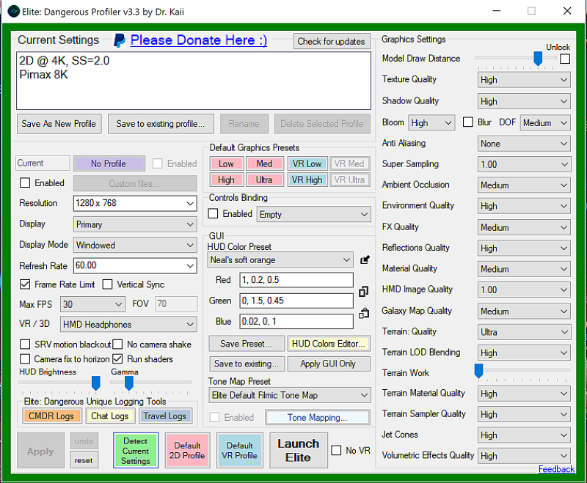The width and height of the screenshot is (587, 483).
Task: Open the Texture Quality dropdown
Action: pyautogui.click(x=524, y=80)
